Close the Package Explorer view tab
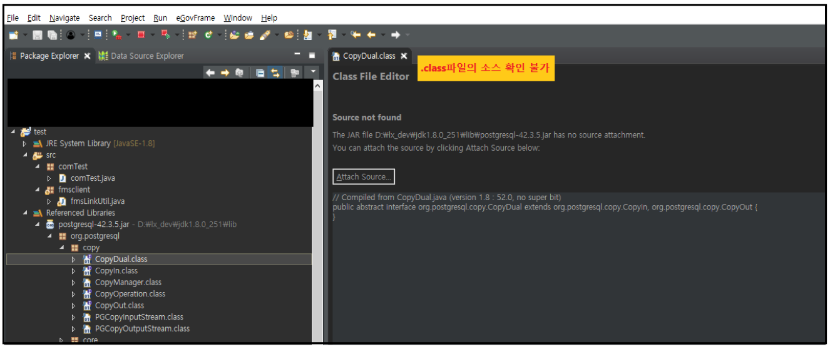Screen dimensions: 830x349 click(88, 56)
